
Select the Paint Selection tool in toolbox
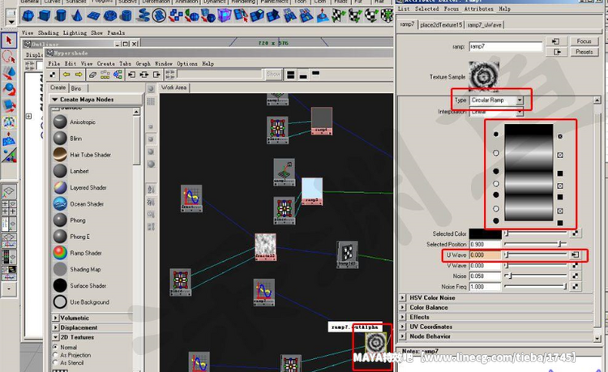[x=9, y=73]
